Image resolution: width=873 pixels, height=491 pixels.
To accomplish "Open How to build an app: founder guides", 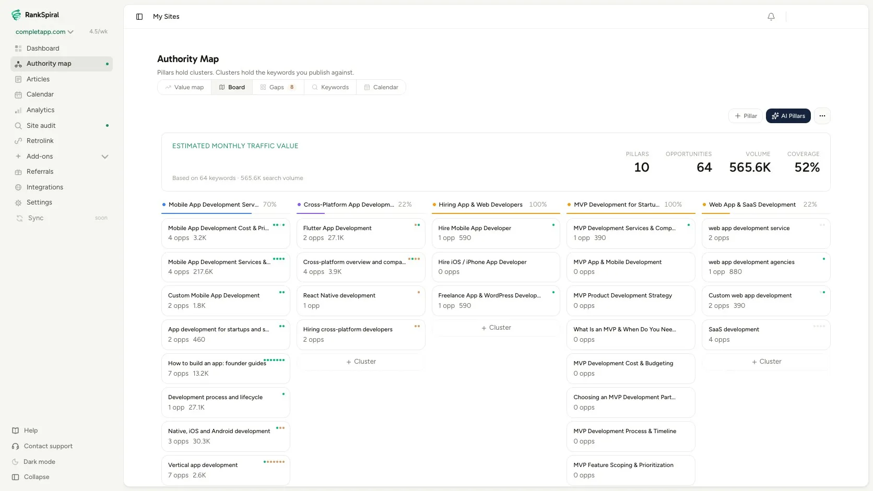I will pyautogui.click(x=226, y=368).
